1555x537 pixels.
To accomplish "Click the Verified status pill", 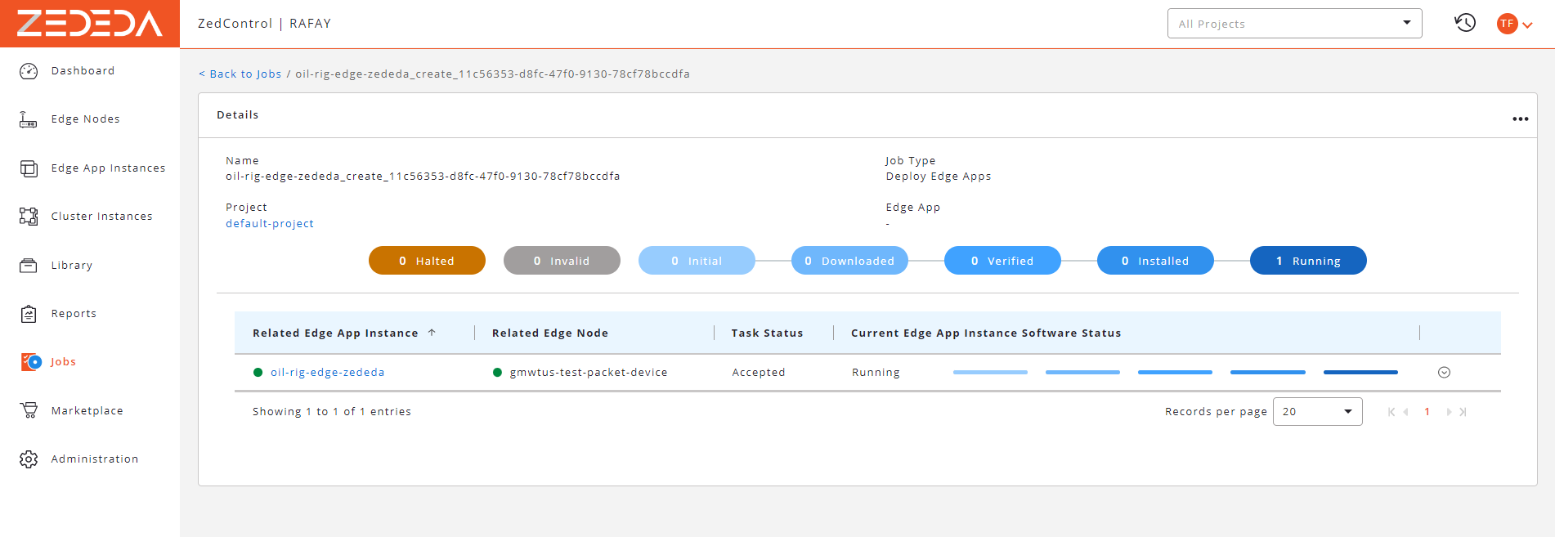I will click(x=1002, y=261).
